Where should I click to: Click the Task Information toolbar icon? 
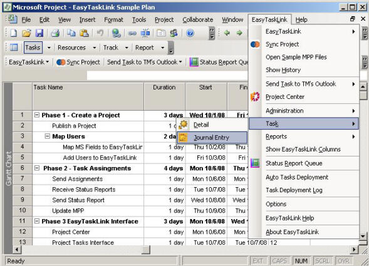click(x=161, y=33)
